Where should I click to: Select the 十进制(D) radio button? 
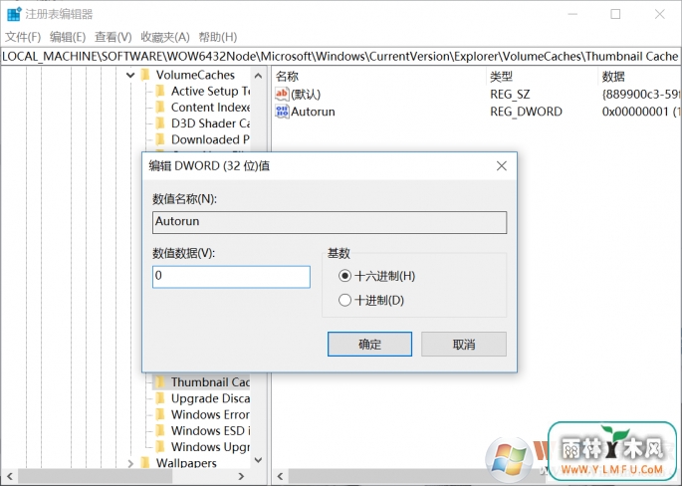pos(344,300)
